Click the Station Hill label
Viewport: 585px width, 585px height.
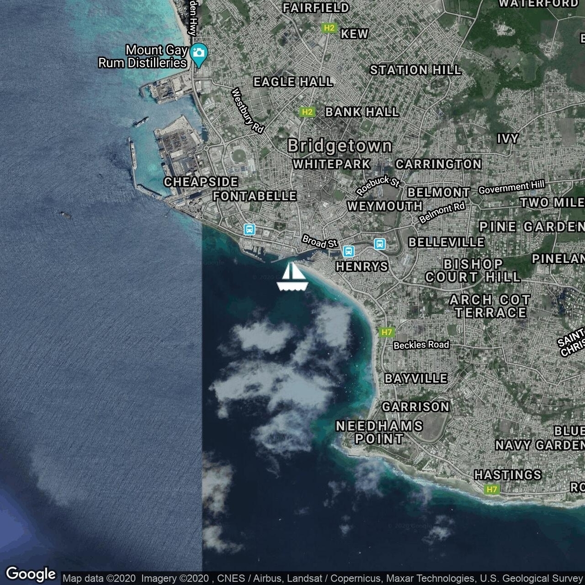(x=415, y=70)
